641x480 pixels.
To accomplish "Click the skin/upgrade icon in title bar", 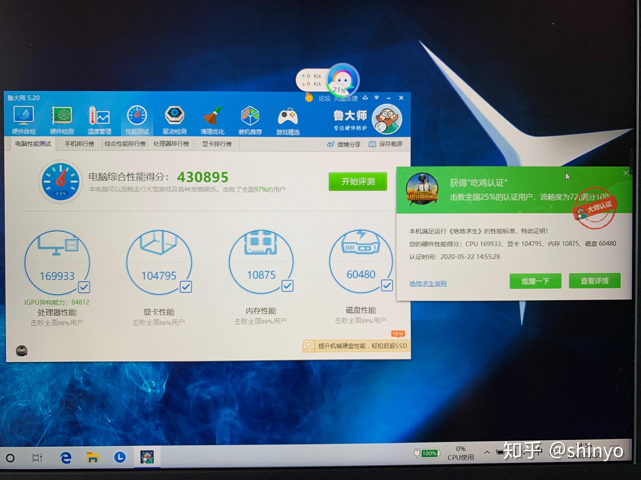I will 365,97.
